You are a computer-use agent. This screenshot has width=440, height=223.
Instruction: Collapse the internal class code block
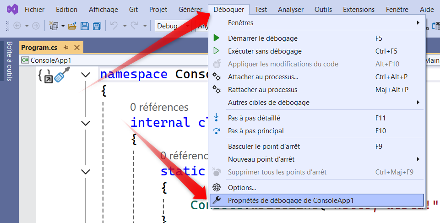point(85,123)
